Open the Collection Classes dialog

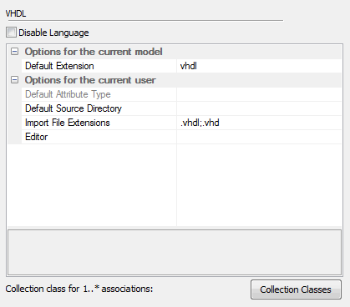pyautogui.click(x=296, y=289)
